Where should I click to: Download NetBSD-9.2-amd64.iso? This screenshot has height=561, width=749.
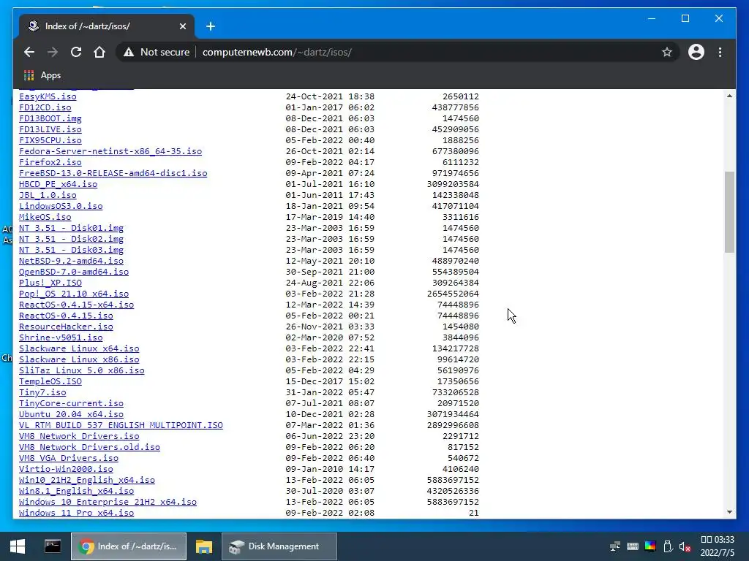tap(71, 261)
